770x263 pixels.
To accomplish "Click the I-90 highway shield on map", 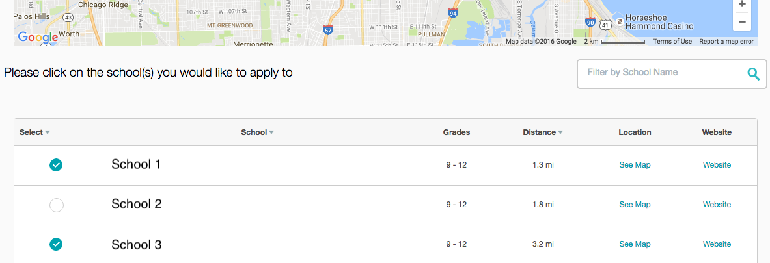I will pos(590,21).
